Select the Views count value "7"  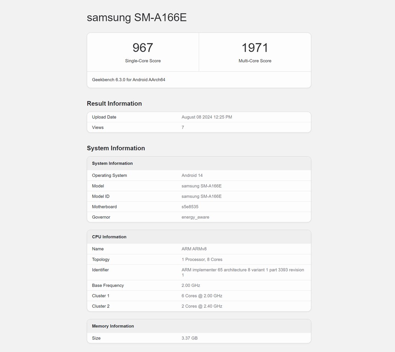(x=183, y=127)
